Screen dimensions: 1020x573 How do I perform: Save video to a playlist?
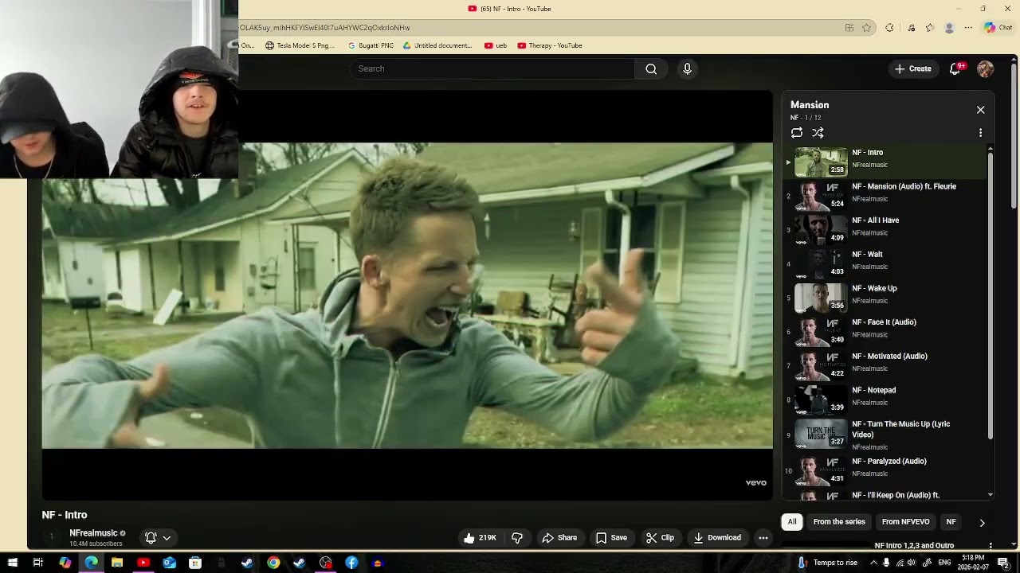coord(611,538)
